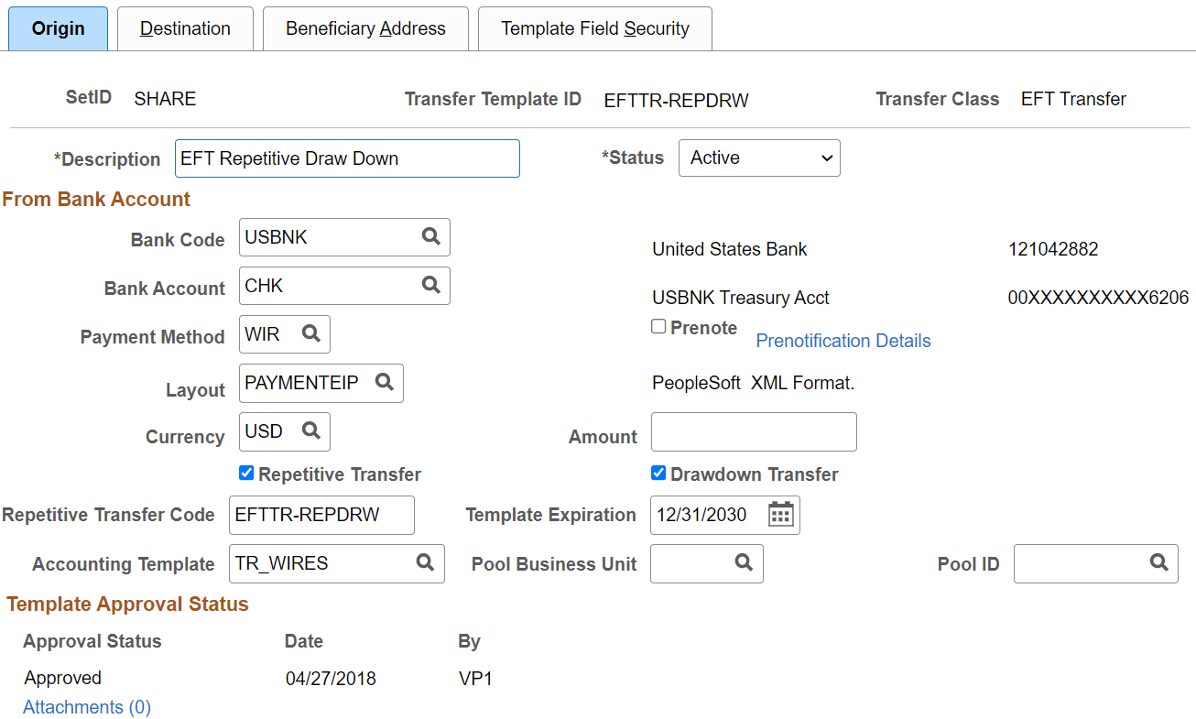This screenshot has height=719, width=1196.
Task: Open the Prenotification Details link
Action: coord(843,340)
